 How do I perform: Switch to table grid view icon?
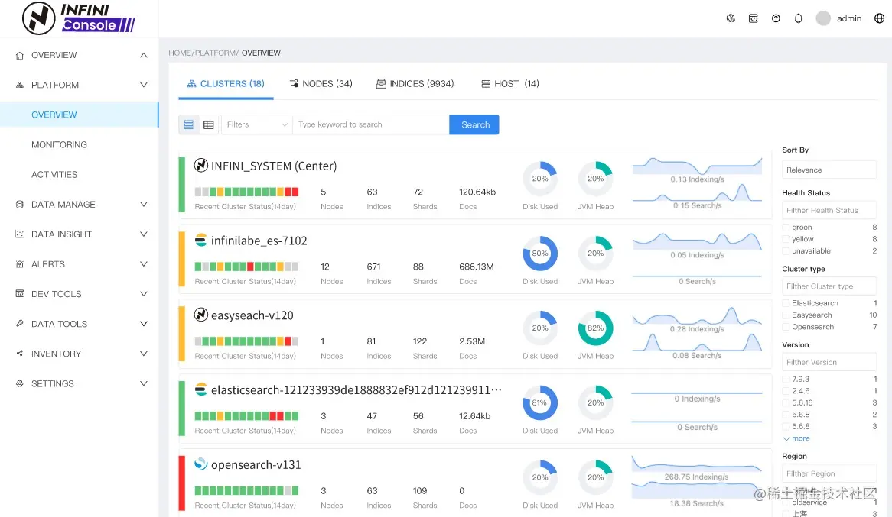click(x=209, y=124)
